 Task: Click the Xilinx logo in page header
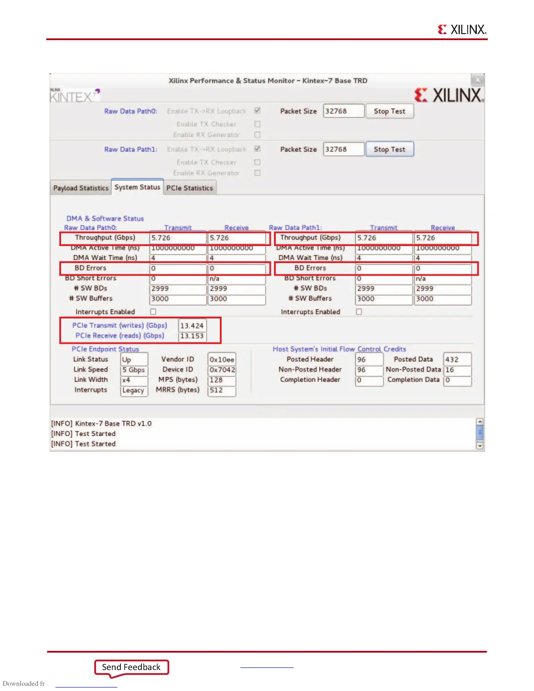pyautogui.click(x=462, y=29)
